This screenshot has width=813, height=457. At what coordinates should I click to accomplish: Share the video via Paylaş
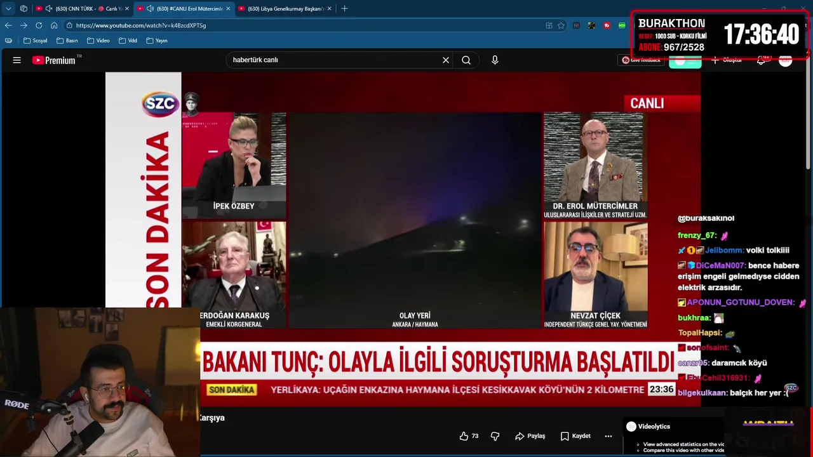coord(530,436)
